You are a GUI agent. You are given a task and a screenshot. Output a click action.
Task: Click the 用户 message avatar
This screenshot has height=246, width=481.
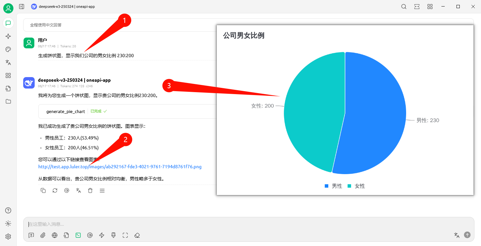pos(29,43)
